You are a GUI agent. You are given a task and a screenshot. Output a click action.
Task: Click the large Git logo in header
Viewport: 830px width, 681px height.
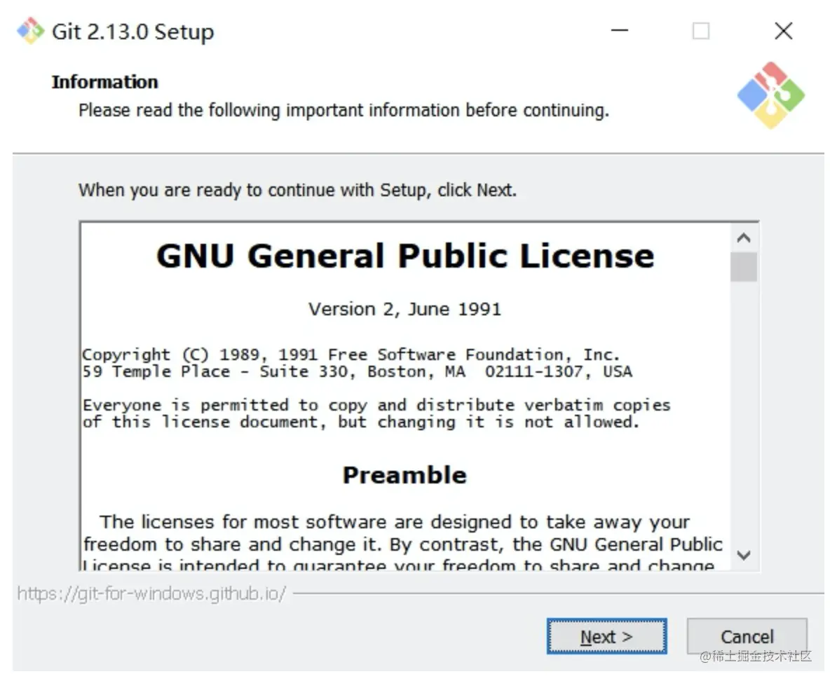click(770, 95)
